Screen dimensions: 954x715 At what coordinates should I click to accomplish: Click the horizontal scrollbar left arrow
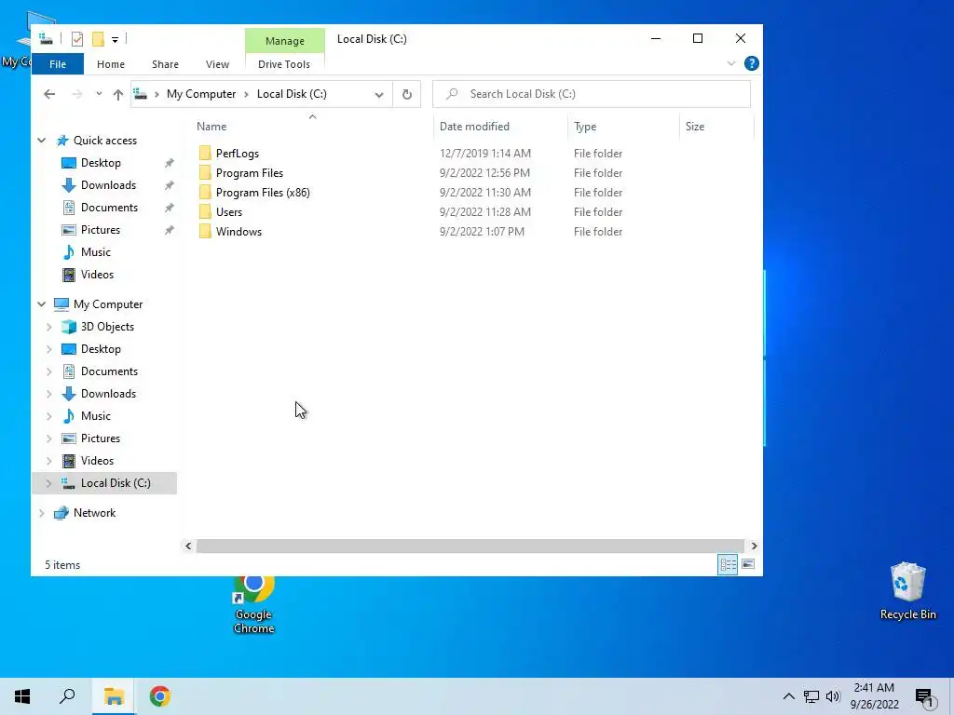pyautogui.click(x=188, y=546)
